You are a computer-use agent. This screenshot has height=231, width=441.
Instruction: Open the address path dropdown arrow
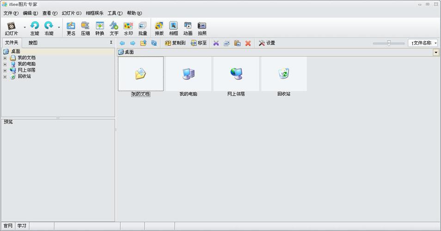point(436,52)
